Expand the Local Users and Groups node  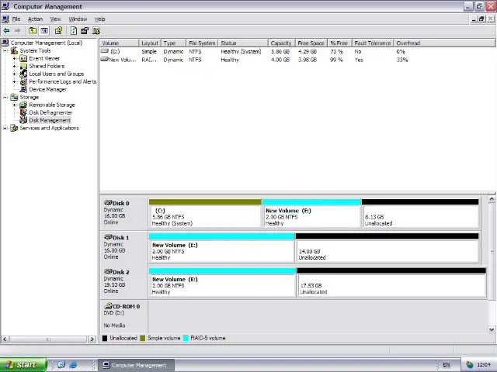[14, 74]
